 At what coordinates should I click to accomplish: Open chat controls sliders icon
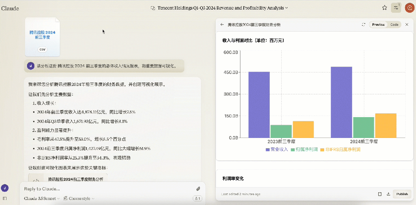396,8
